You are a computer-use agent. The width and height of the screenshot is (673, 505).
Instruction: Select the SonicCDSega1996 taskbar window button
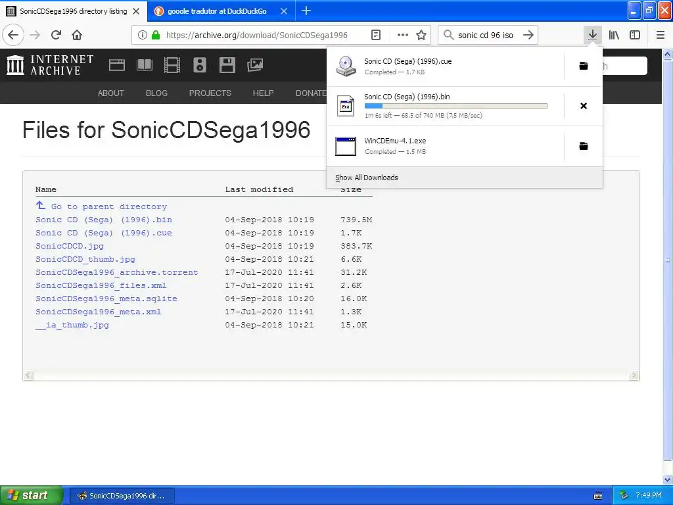point(122,496)
